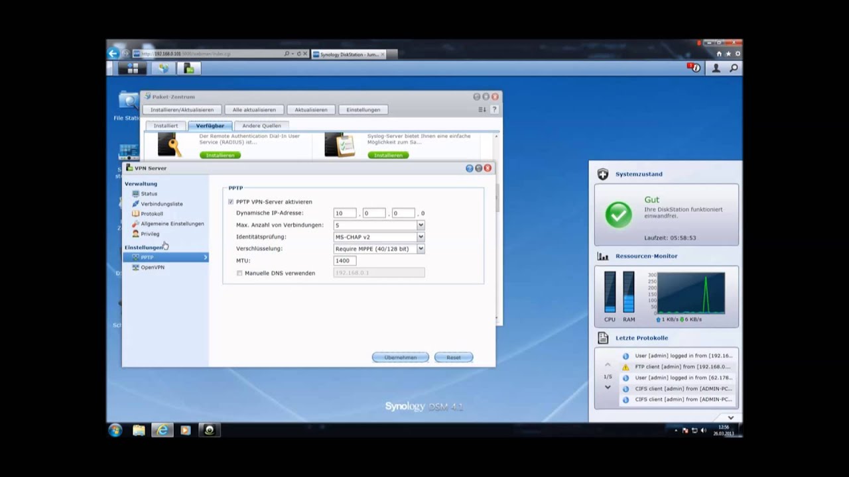Open Privileg in the VPN sidebar
The width and height of the screenshot is (849, 477).
pyautogui.click(x=150, y=233)
